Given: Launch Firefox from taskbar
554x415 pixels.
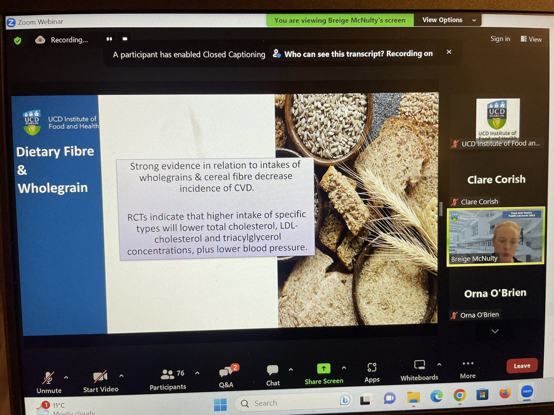Looking at the screenshot, I should point(505,393).
